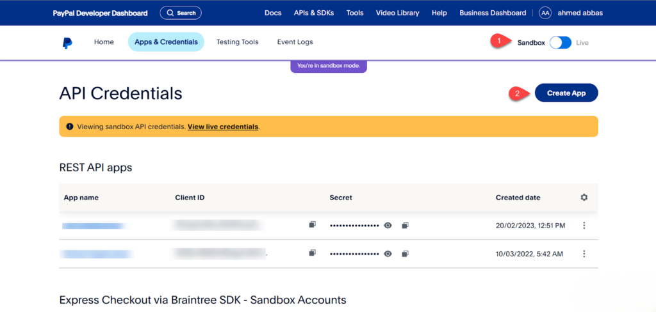Click the AA user avatar icon
Viewport: 656px width, 312px height.
tap(545, 13)
